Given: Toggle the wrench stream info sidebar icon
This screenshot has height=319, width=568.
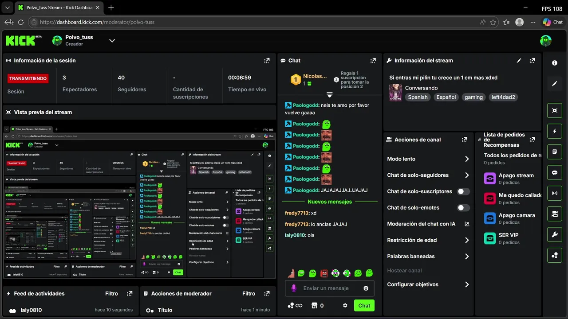Looking at the screenshot, I should [x=555, y=235].
